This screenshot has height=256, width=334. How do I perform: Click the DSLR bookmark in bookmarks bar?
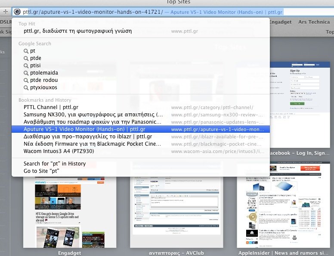click(6, 22)
